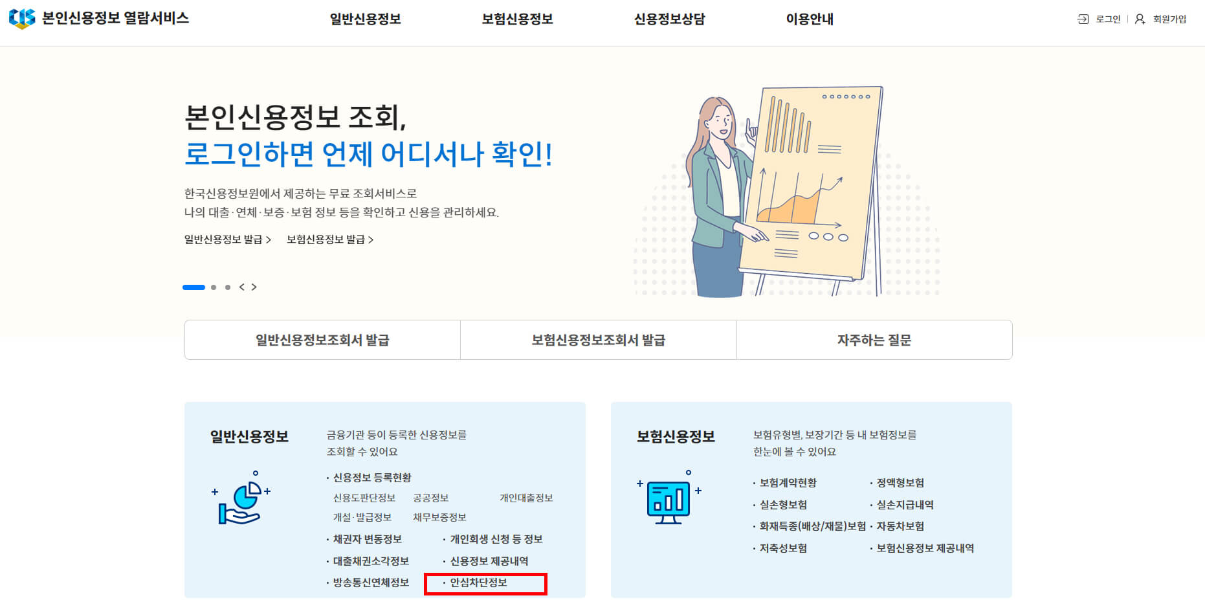Open the 이용안내 menu

click(x=808, y=19)
